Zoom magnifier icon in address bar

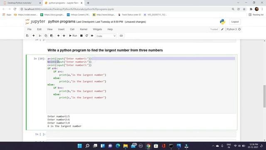click(233, 9)
